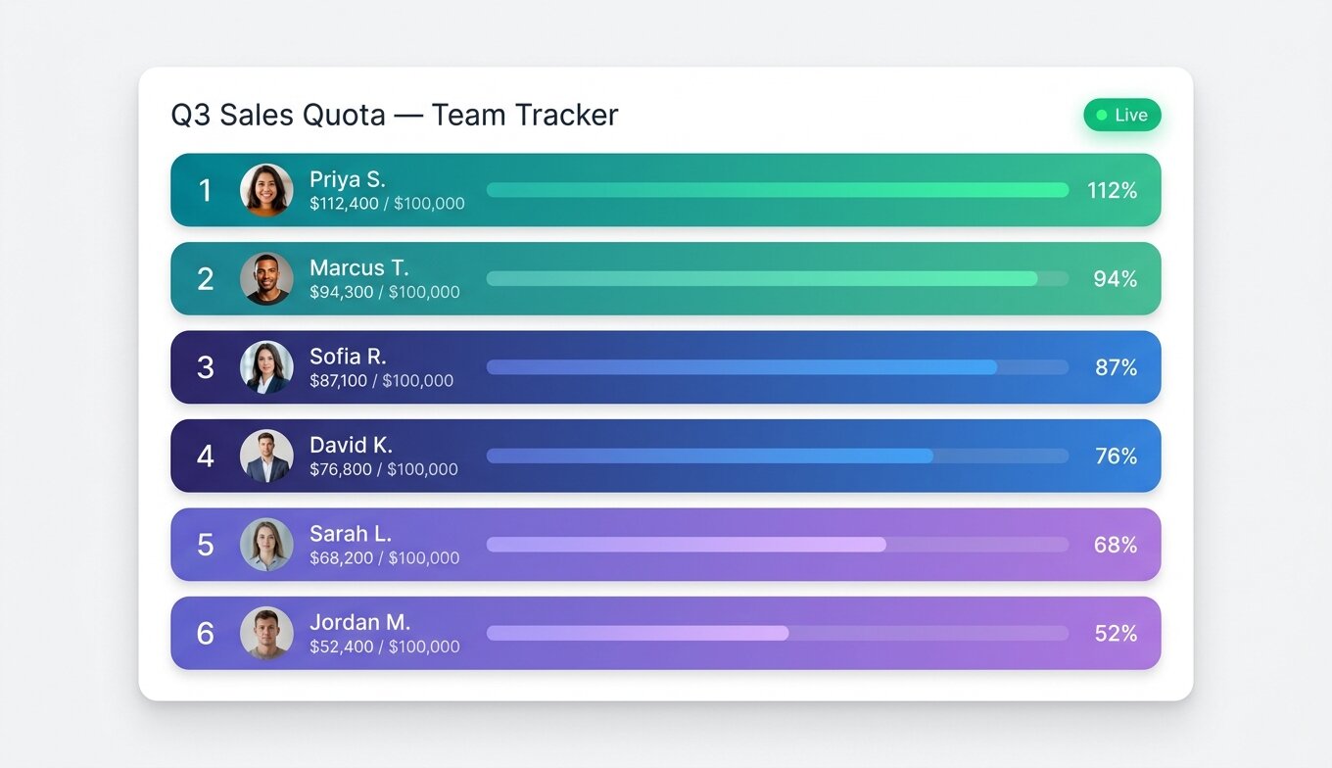Click rank number 4 beside David K.
This screenshot has height=768, width=1332.
pyautogui.click(x=205, y=456)
